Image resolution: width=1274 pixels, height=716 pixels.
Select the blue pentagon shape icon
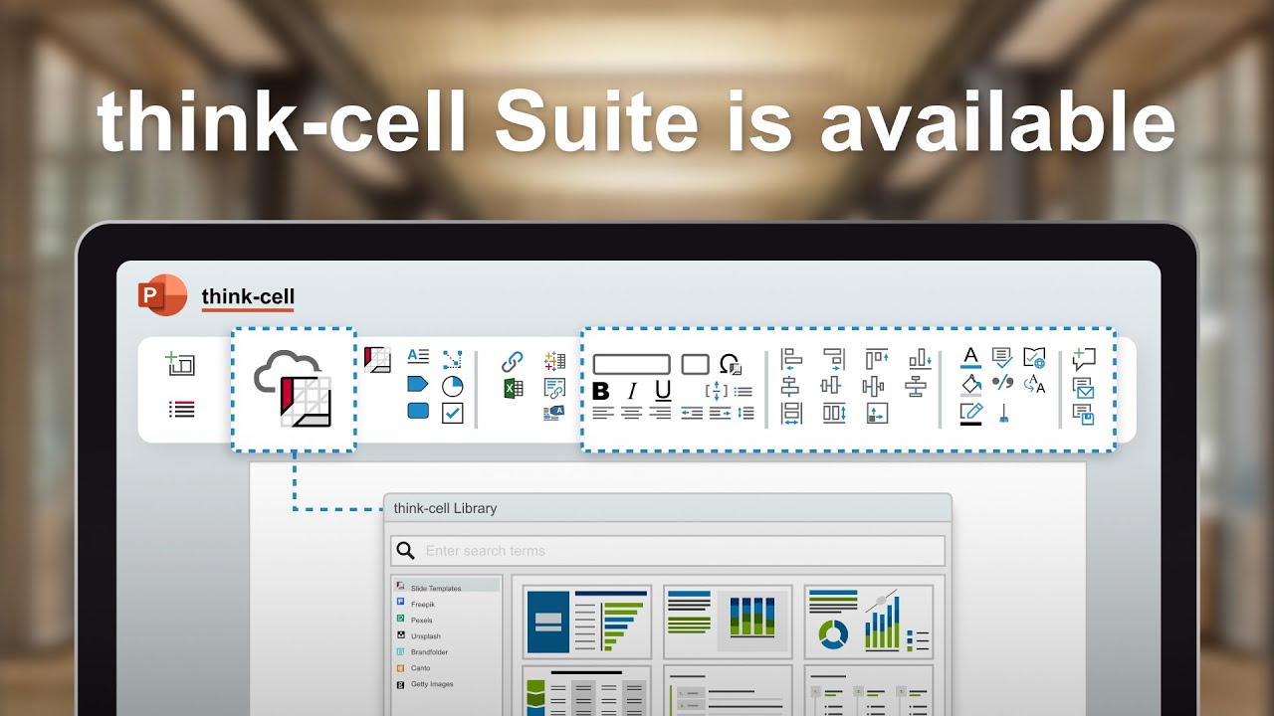pyautogui.click(x=418, y=384)
